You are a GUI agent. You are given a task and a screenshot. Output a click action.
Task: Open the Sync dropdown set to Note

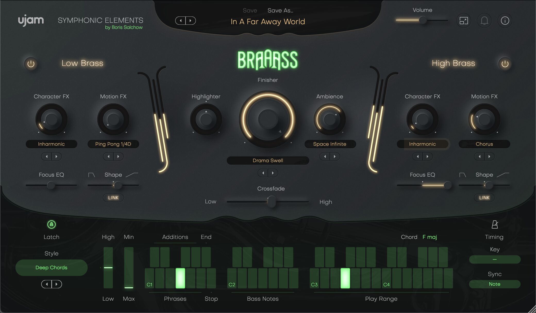[495, 284]
